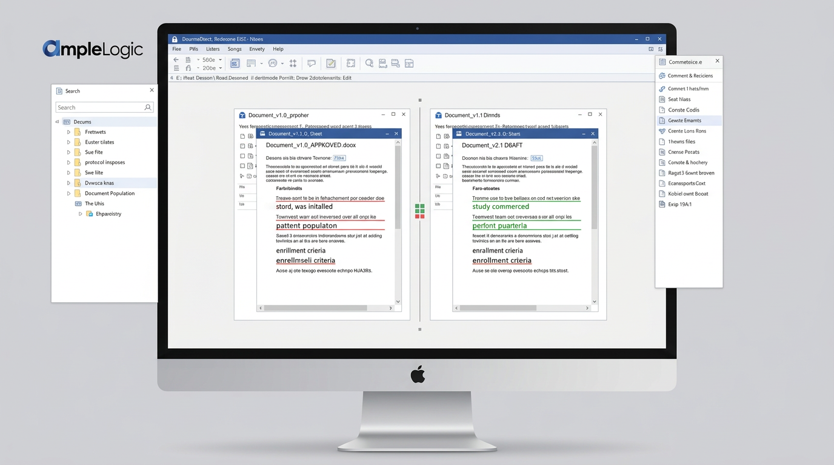Viewport: 834px width, 465px height.
Task: Click the notepad with pencil toolbar icon
Action: (331, 63)
